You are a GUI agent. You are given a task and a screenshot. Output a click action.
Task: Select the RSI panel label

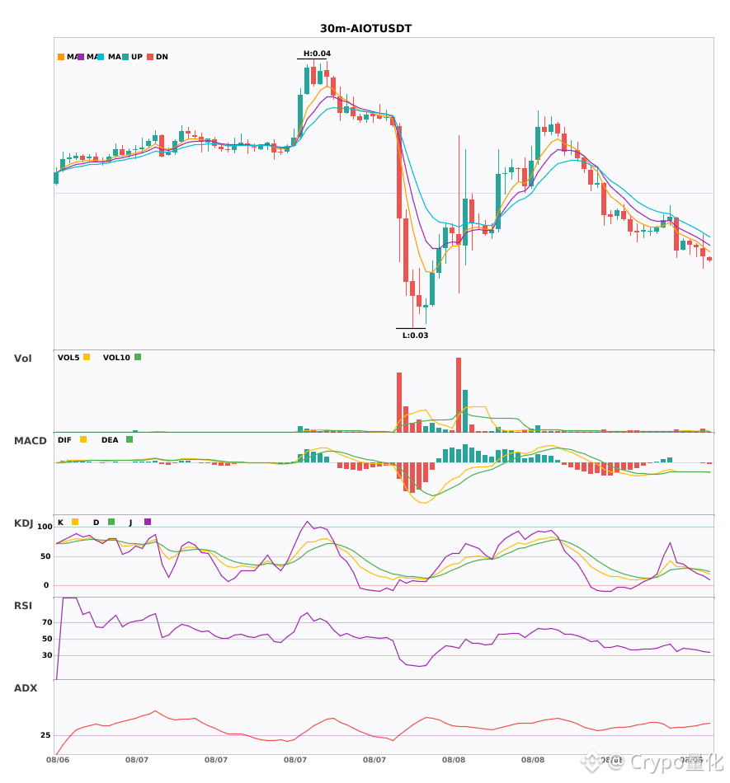(23, 606)
